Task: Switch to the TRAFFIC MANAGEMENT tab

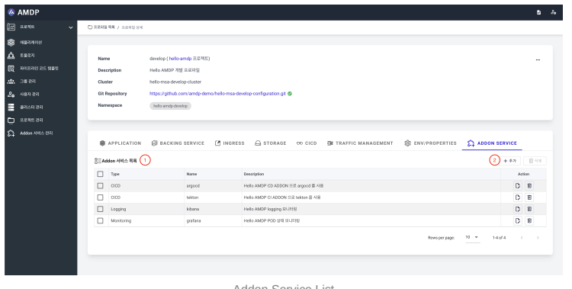Action: click(360, 143)
